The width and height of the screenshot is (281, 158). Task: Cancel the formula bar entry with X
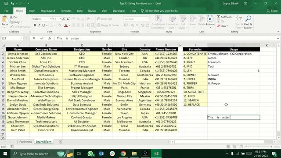(x=34, y=38)
